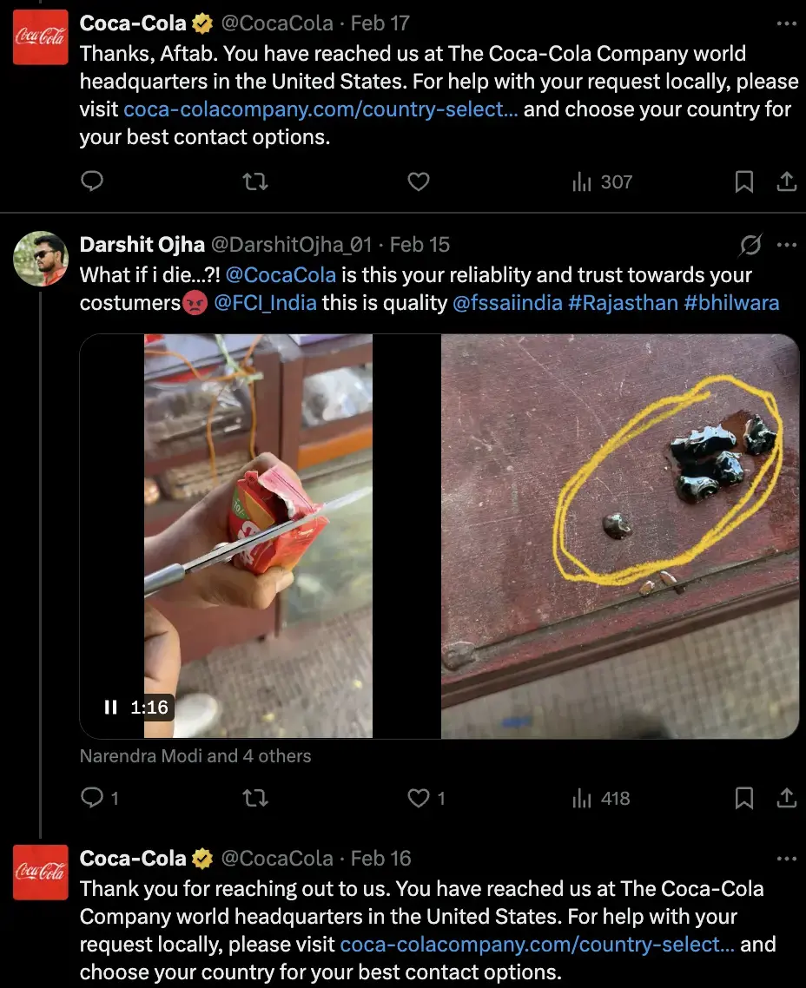
Task: Reply to Darshit Ojha's tweet
Action: (x=92, y=798)
